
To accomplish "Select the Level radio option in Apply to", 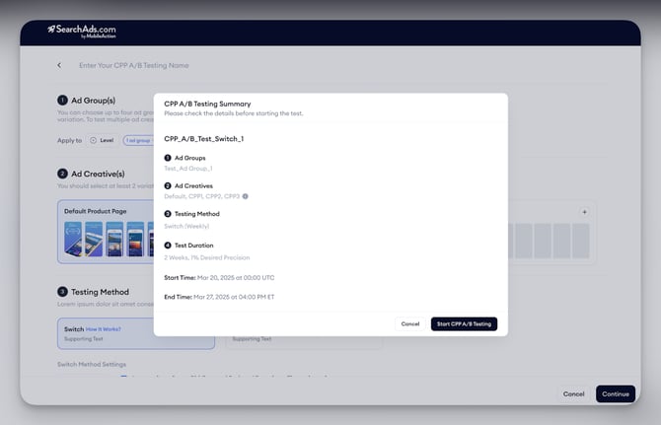I will coord(94,140).
